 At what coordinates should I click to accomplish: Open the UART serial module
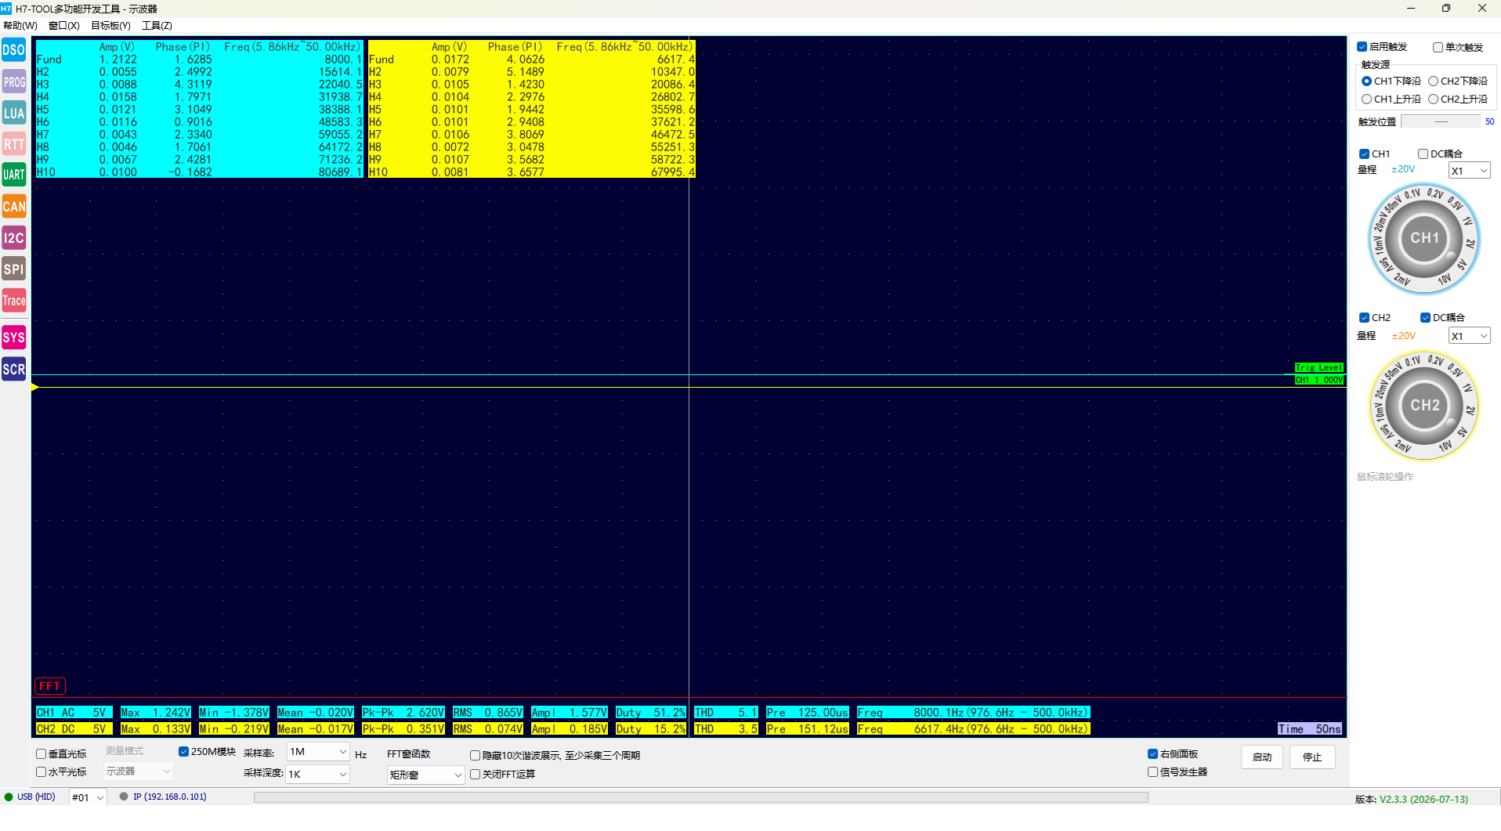14,175
